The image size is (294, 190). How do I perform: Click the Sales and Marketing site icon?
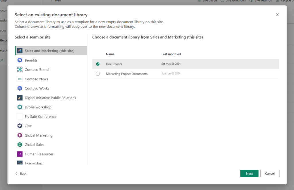point(20,51)
